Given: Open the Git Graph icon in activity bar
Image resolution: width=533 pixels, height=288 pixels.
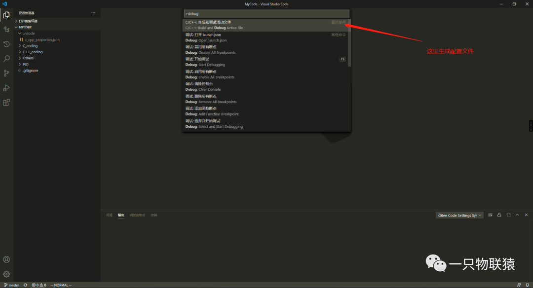Looking at the screenshot, I should [x=6, y=30].
